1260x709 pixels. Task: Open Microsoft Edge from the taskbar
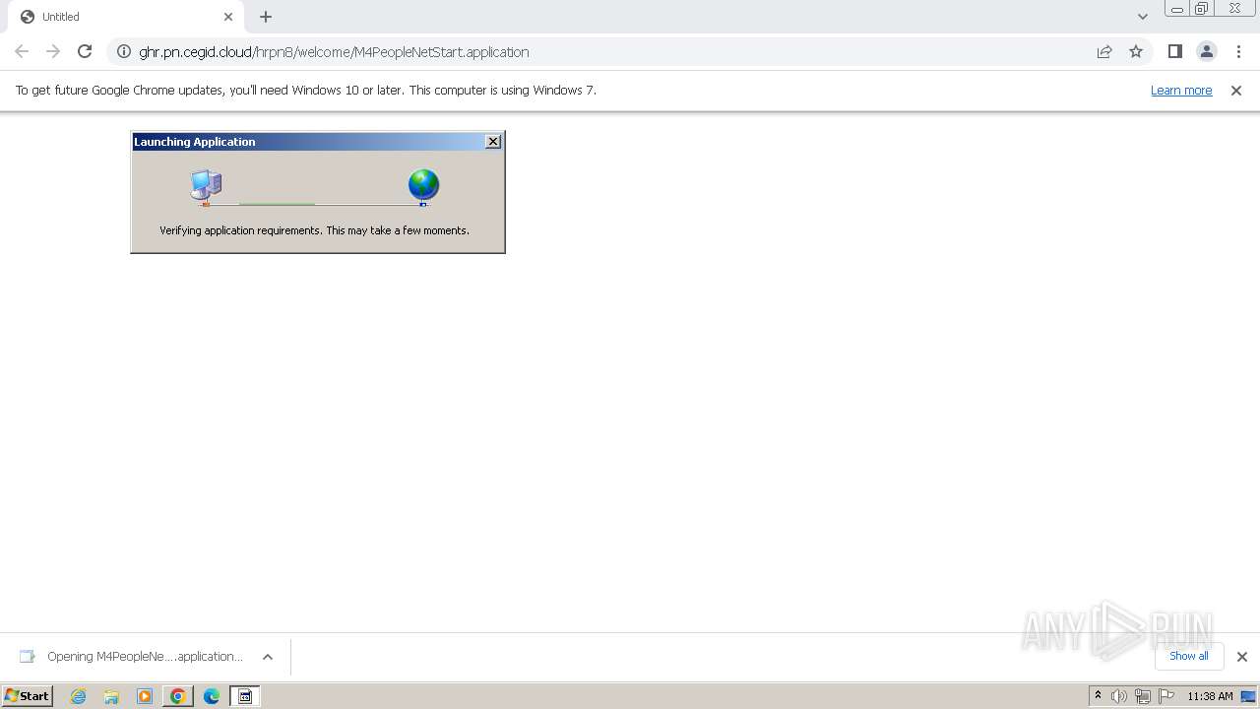212,696
